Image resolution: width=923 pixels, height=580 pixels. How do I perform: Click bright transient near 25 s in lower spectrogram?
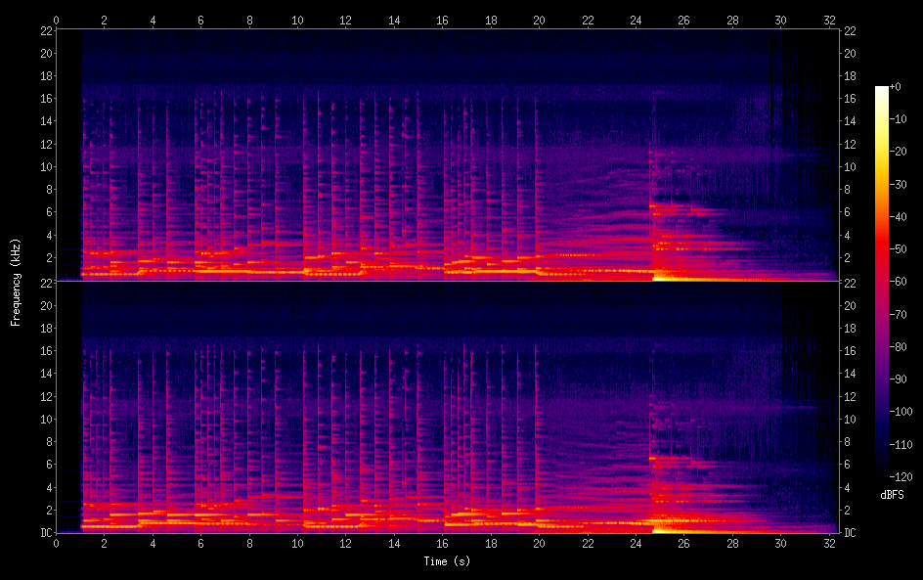point(661,526)
